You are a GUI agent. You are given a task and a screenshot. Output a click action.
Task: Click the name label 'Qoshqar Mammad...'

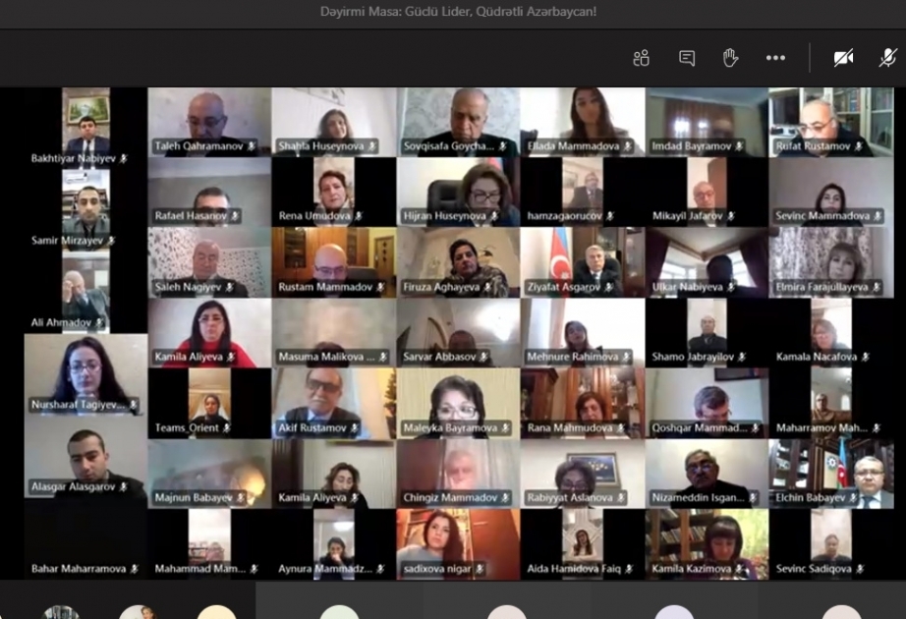pyautogui.click(x=699, y=428)
